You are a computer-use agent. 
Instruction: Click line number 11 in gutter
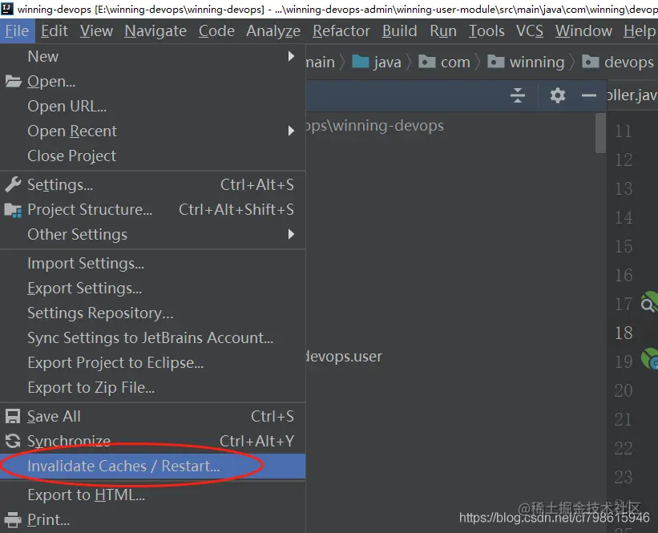click(x=624, y=131)
